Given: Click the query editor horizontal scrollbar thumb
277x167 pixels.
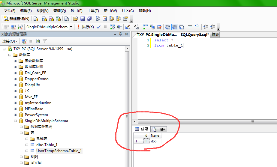Looking at the screenshot, I should point(207,121).
